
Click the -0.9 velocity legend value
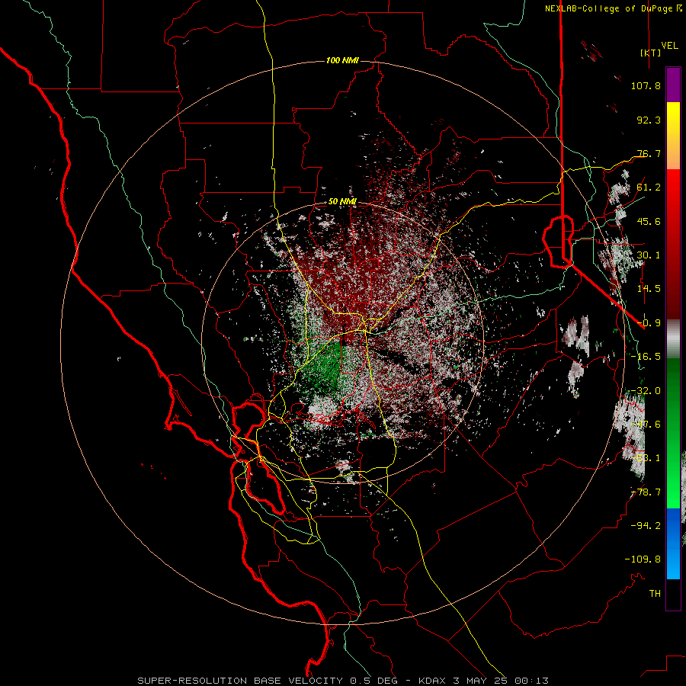pyautogui.click(x=649, y=323)
